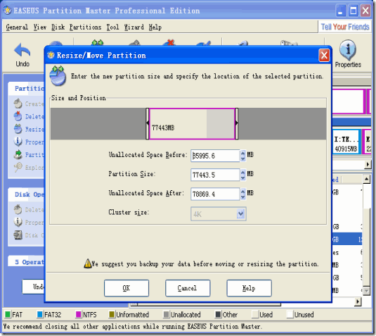Click the FAT32 color legend swatch
The height and width of the screenshot is (336, 376).
(40, 314)
